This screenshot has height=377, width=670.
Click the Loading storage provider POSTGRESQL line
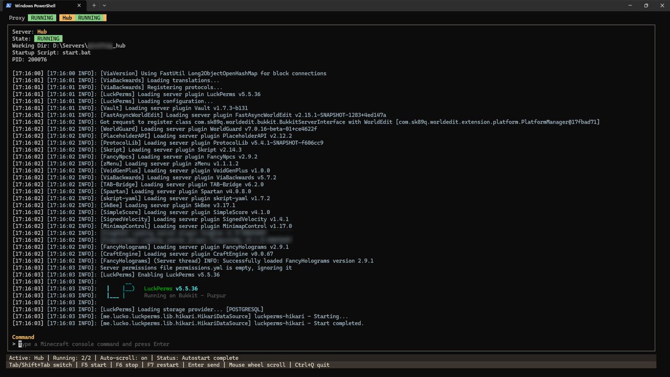click(x=138, y=309)
